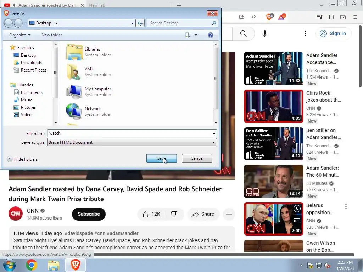
Task: Open the tab search chevron
Action: coord(321,5)
